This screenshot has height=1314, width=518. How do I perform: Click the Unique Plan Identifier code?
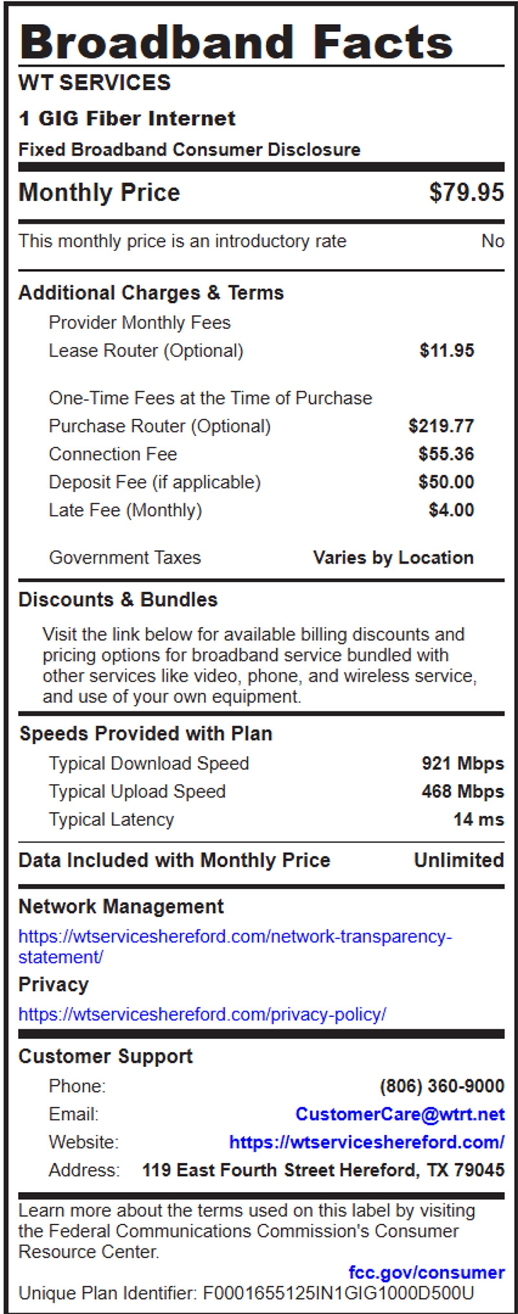[338, 1293]
